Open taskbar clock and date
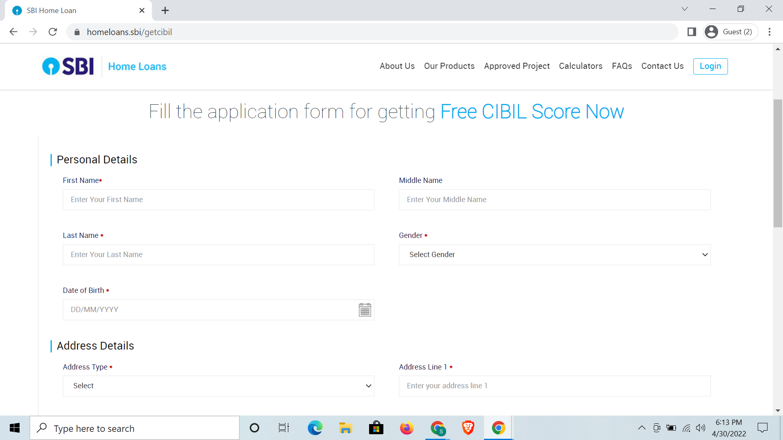 (x=729, y=428)
